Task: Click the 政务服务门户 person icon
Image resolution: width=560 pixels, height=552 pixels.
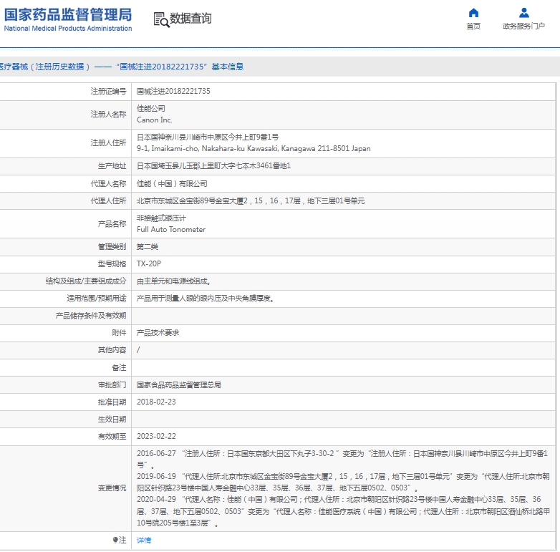Action: click(x=523, y=13)
